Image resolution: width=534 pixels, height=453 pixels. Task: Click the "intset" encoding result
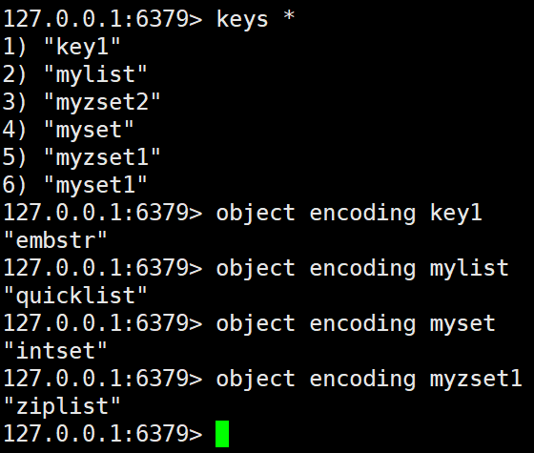[x=55, y=351]
